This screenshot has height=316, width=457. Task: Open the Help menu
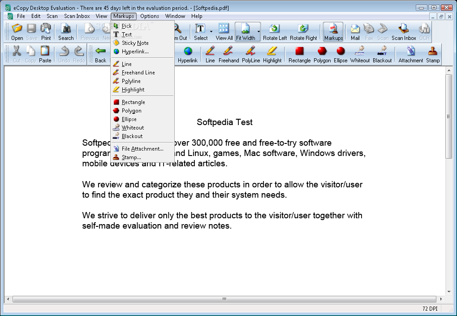[197, 16]
